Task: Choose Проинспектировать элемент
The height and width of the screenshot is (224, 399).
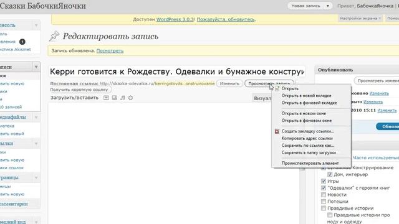Action: [x=311, y=163]
